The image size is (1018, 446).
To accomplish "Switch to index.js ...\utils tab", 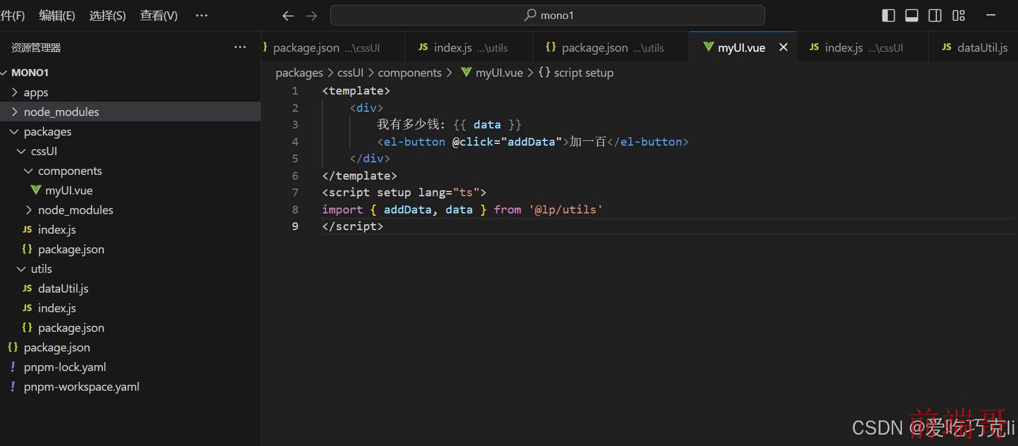I will [469, 48].
